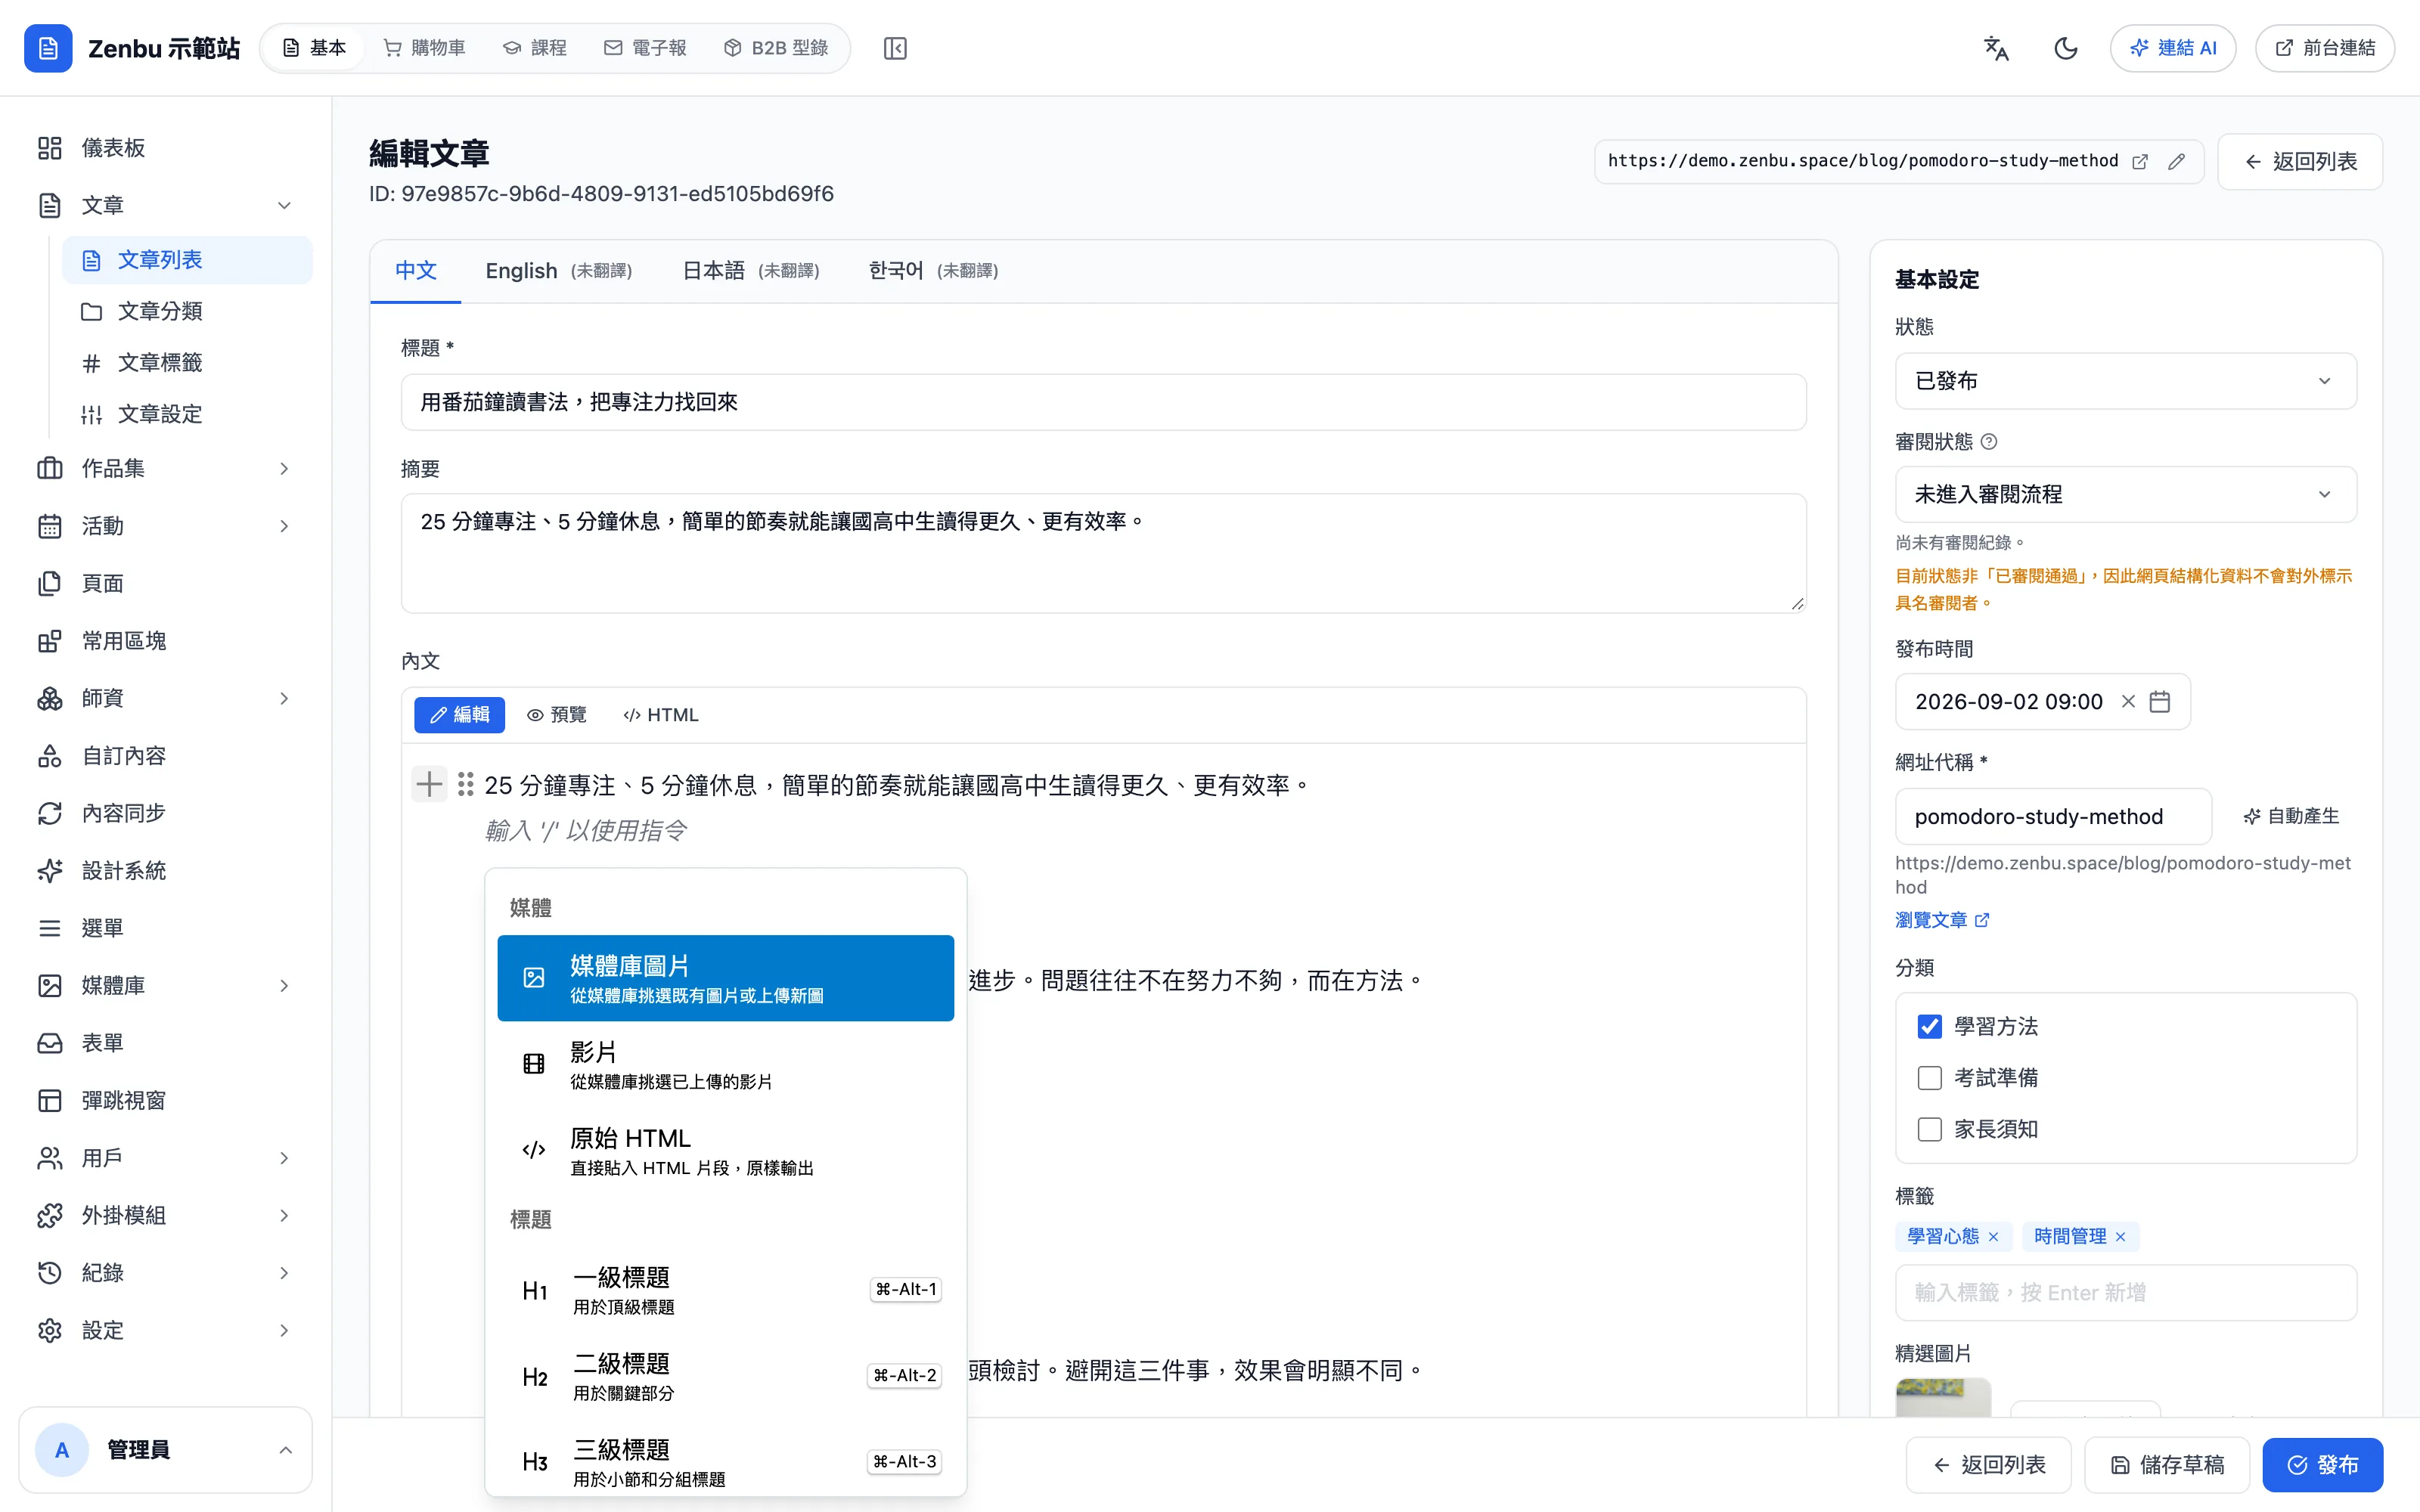The width and height of the screenshot is (2420, 1512).
Task: Select 影片 from the slash menu
Action: 725,1064
